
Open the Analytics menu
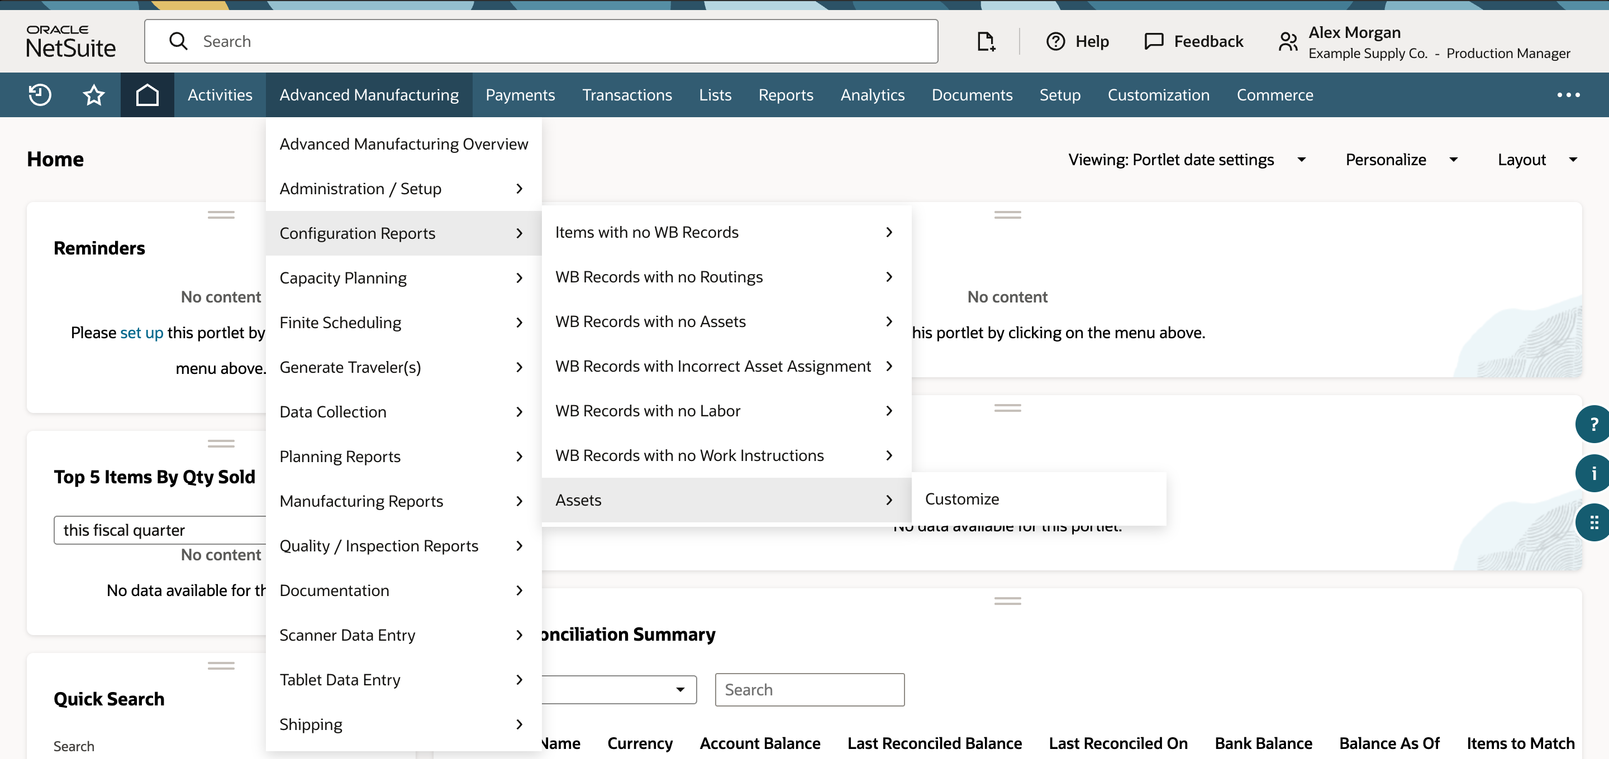[x=872, y=95]
